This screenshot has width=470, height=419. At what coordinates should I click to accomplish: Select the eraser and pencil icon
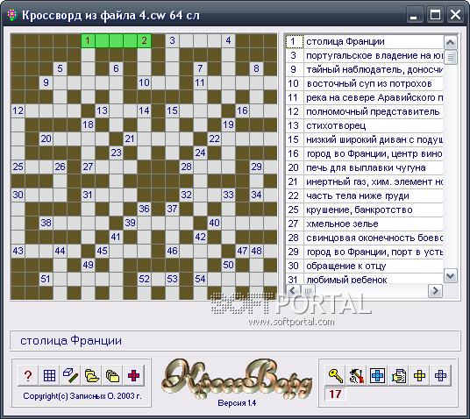click(x=71, y=375)
